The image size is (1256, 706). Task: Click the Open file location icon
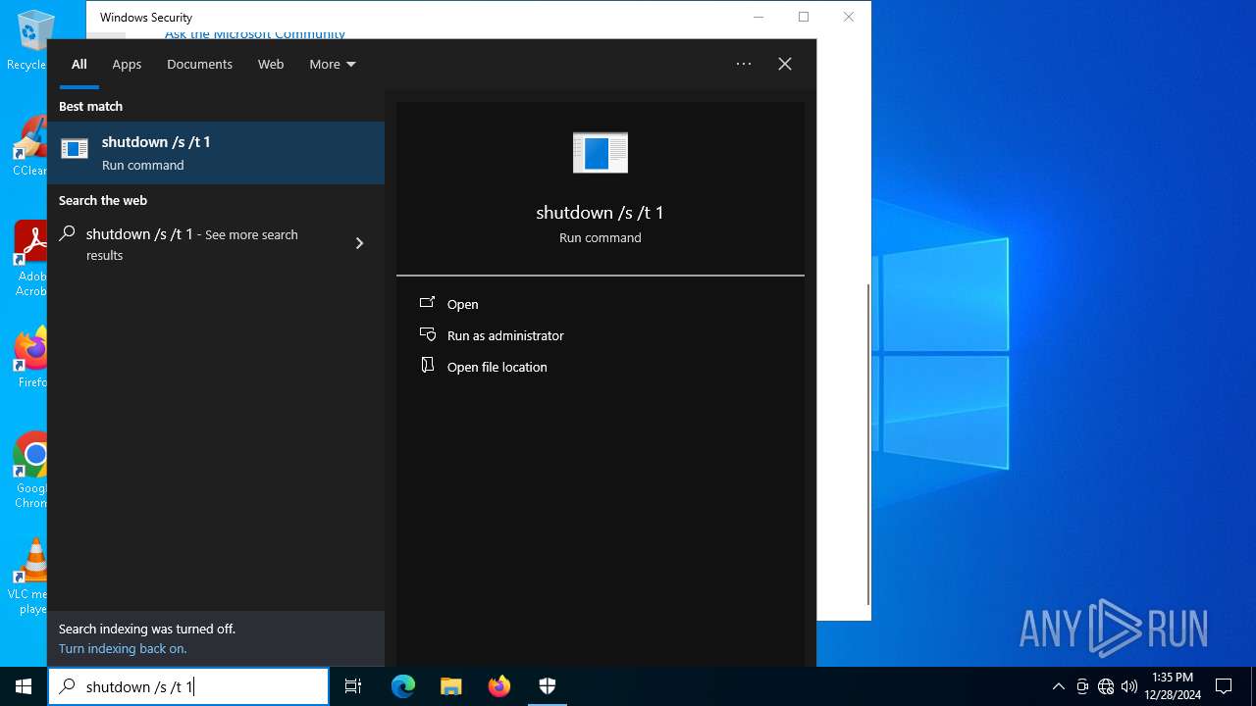427,365
